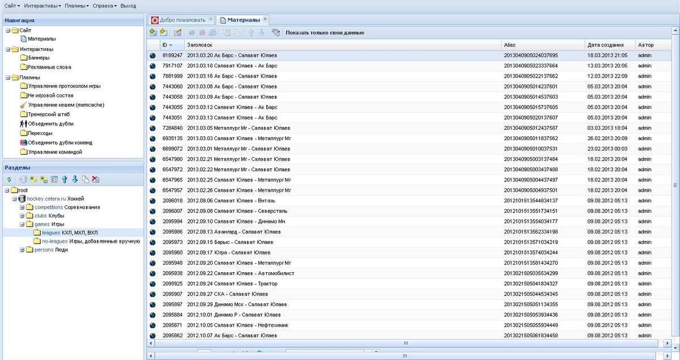Collapse the games Игры folder
The height and width of the screenshot is (360, 680).
[23, 225]
